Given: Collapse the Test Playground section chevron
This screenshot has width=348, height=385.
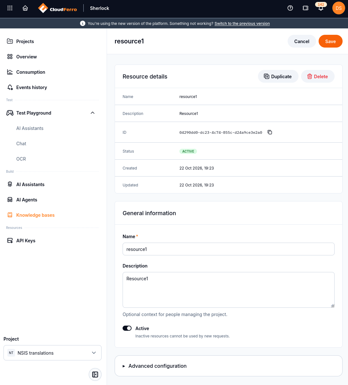Looking at the screenshot, I should 93,113.
